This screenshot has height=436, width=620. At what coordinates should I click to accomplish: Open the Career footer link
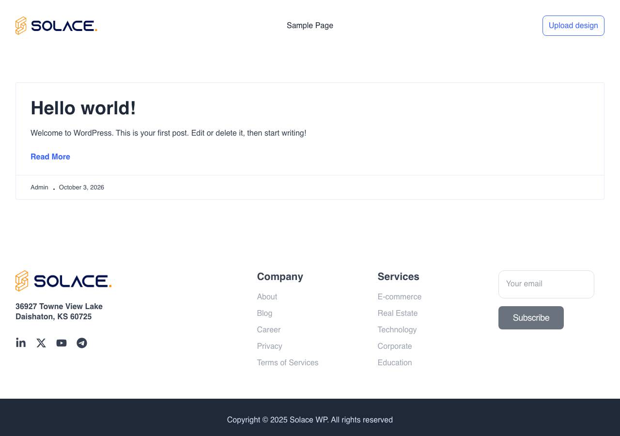tap(269, 330)
